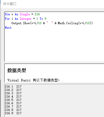
Task: Select output line '216.8 217'
Action: click(x=13, y=110)
